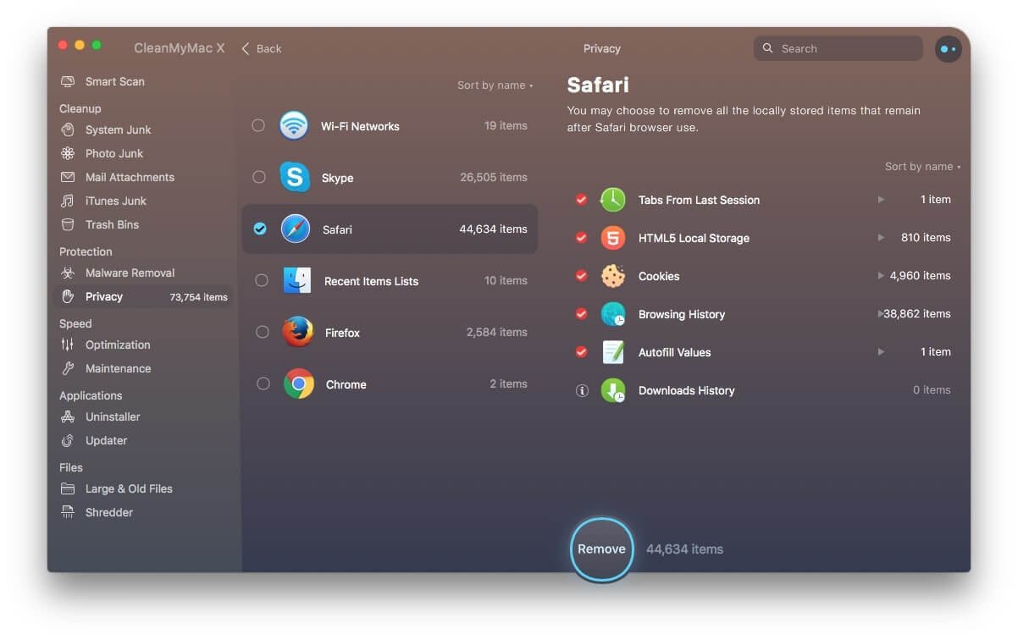The width and height of the screenshot is (1018, 640).
Task: Click the Firefox browser icon
Action: coord(297,333)
